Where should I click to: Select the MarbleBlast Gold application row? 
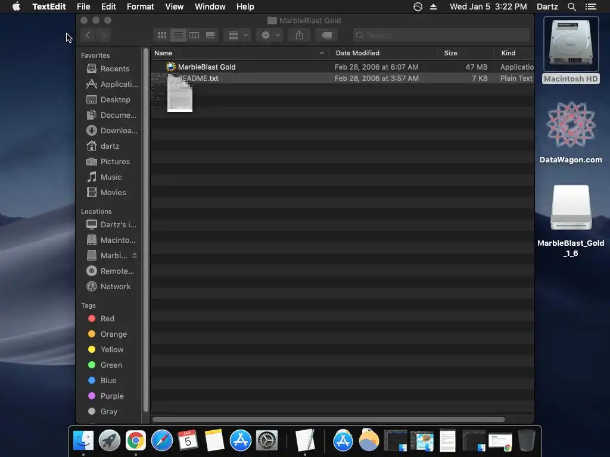pos(343,67)
